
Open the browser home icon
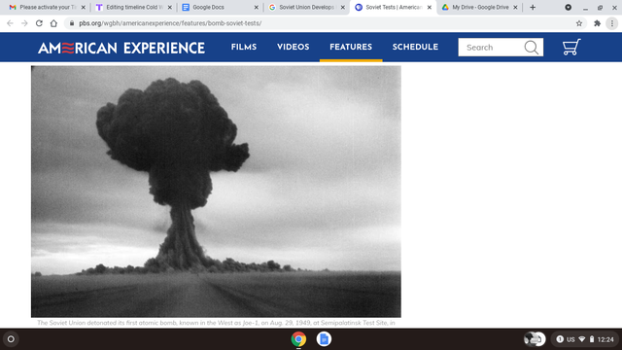click(53, 23)
